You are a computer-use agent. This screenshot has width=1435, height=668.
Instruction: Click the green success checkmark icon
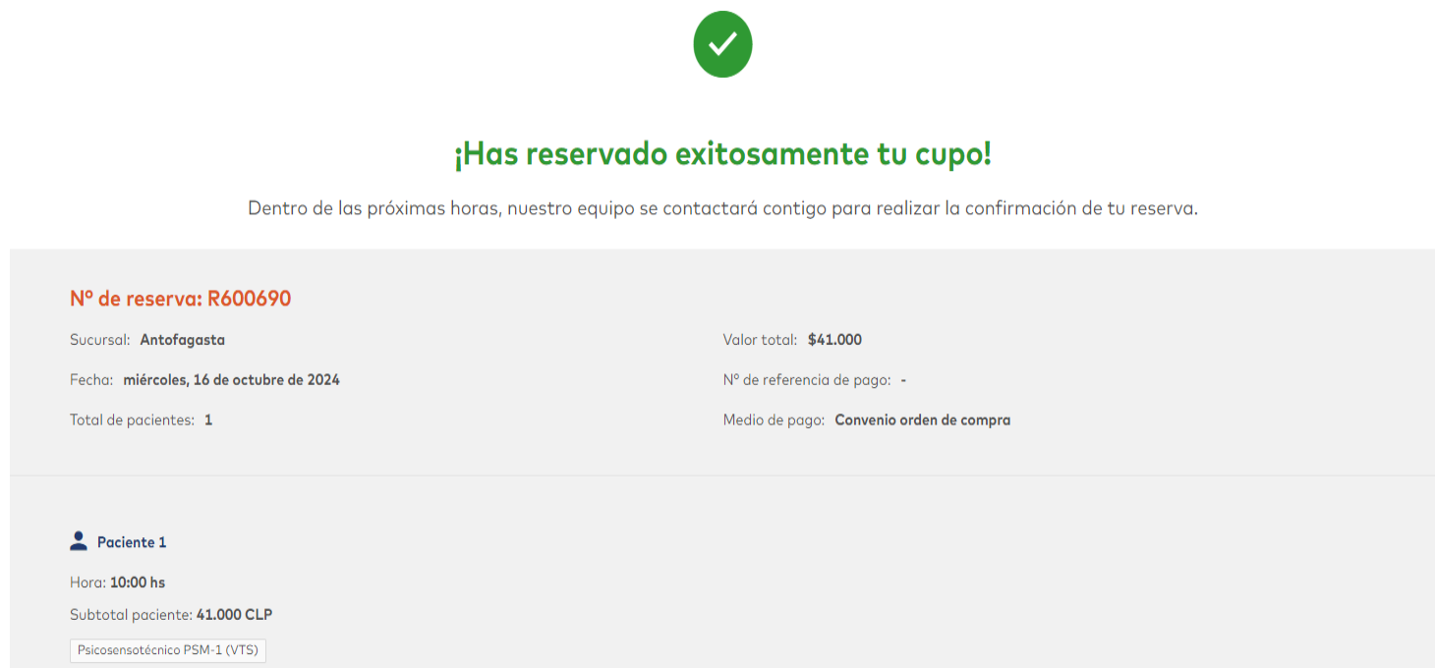pos(722,44)
